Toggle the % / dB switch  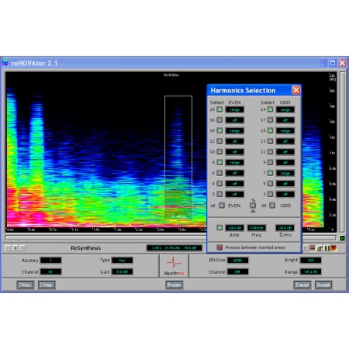pyautogui.click(x=253, y=206)
